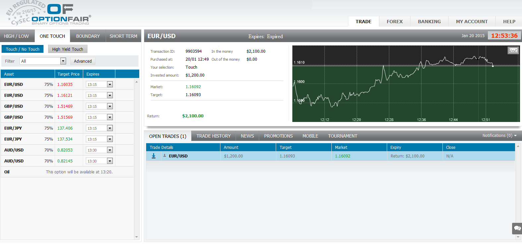Screen dimensions: 522x245
Task: Expand expiry dropdown for GBP/USD 1.51469
Action: click(x=110, y=106)
